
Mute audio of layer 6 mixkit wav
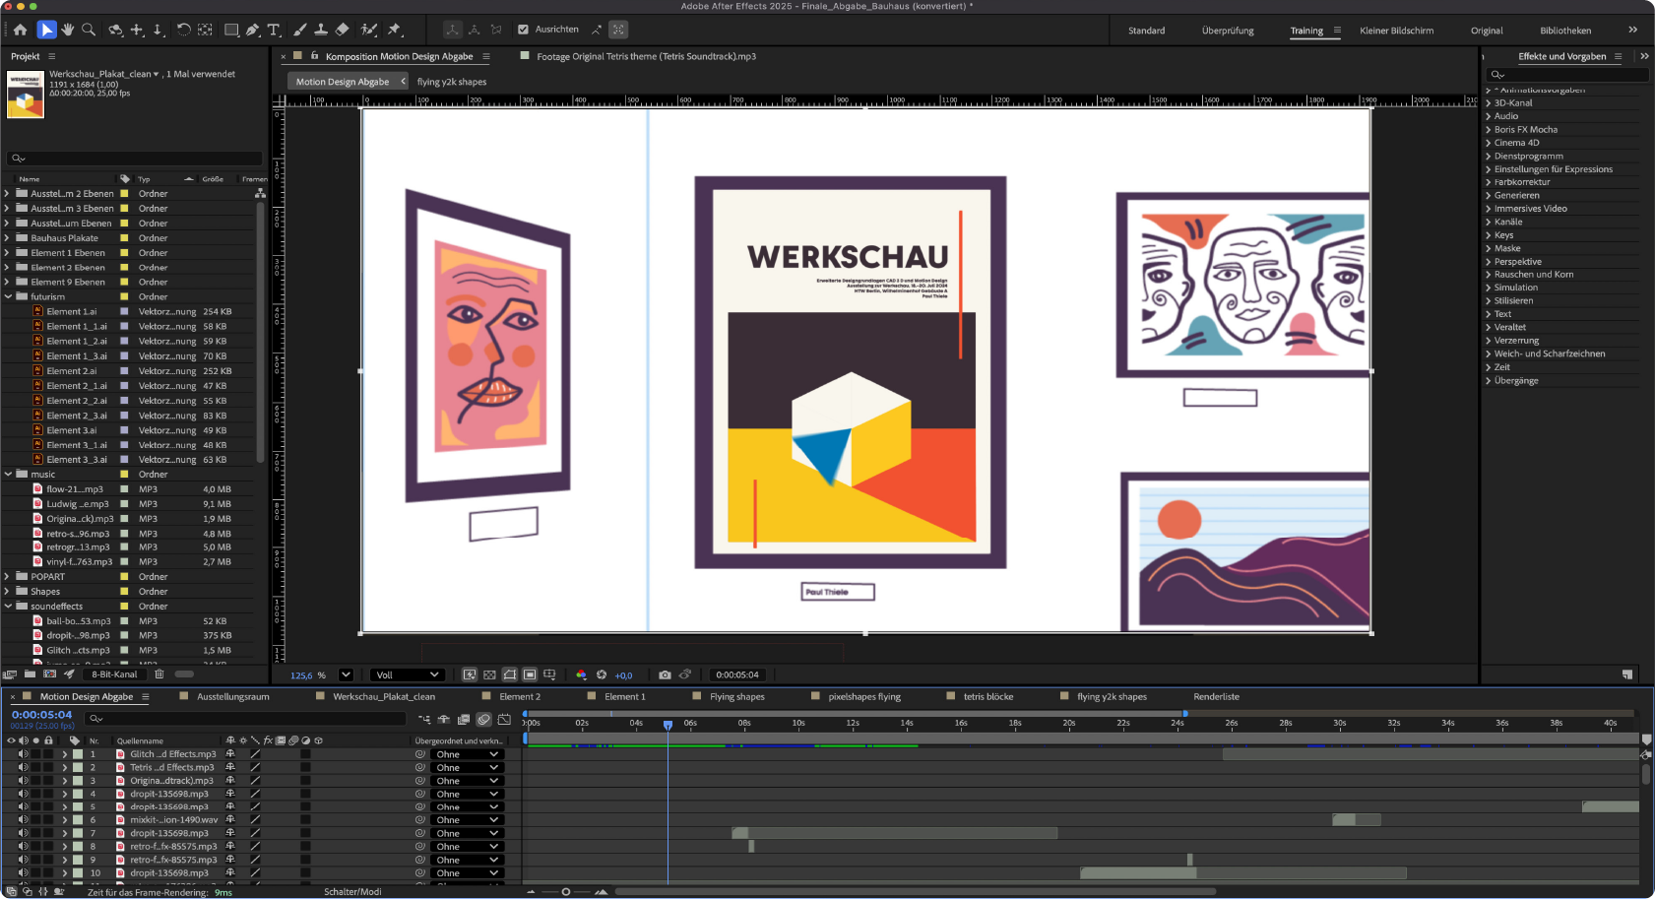click(x=23, y=820)
